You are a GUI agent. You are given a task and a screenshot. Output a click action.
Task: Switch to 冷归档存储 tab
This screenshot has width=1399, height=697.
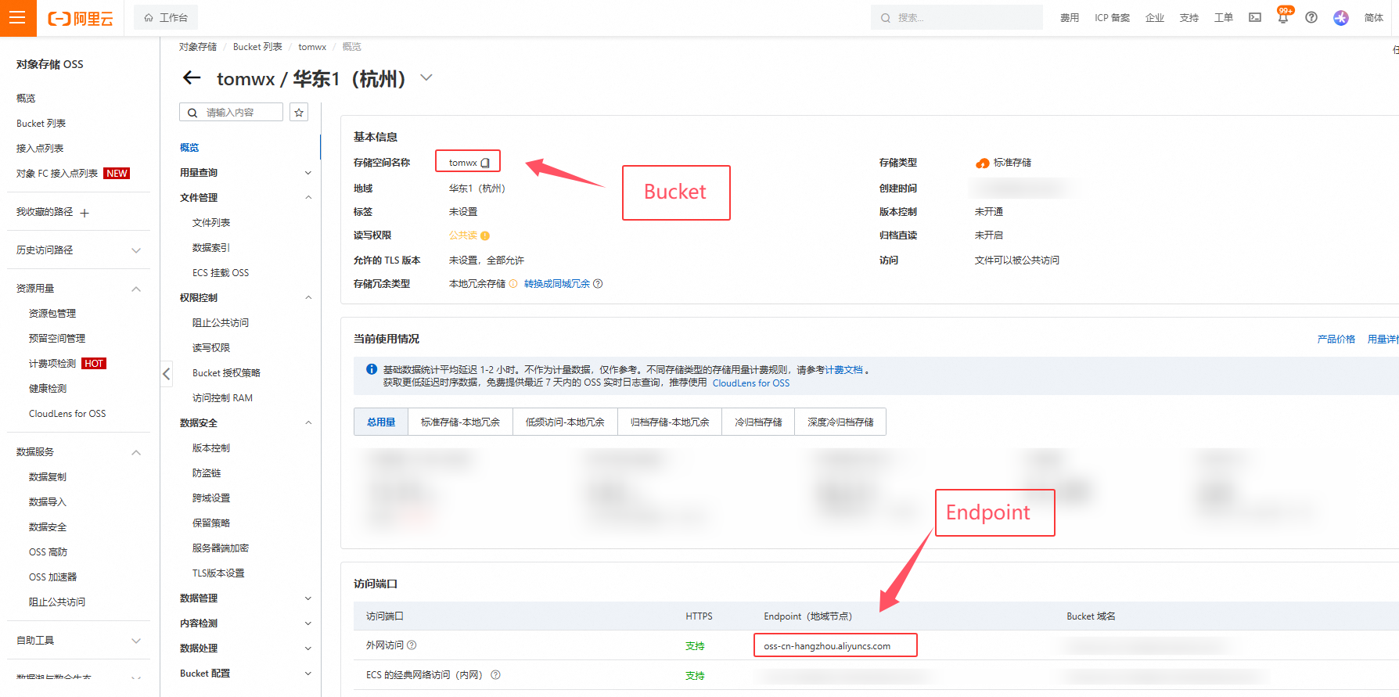click(758, 422)
